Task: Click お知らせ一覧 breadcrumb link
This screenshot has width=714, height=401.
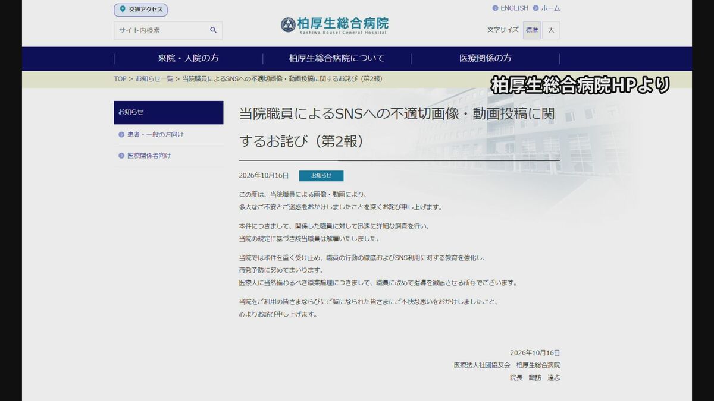Action: click(x=154, y=79)
